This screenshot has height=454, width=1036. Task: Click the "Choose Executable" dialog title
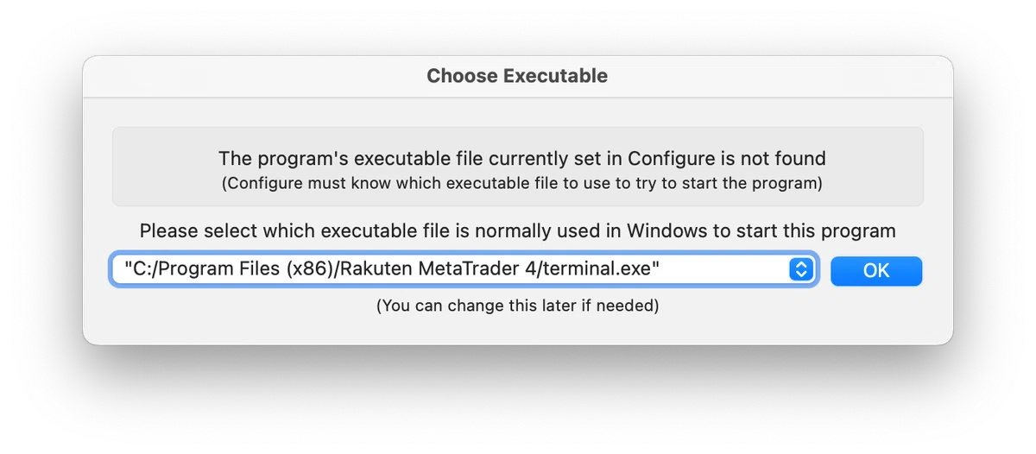pyautogui.click(x=517, y=76)
